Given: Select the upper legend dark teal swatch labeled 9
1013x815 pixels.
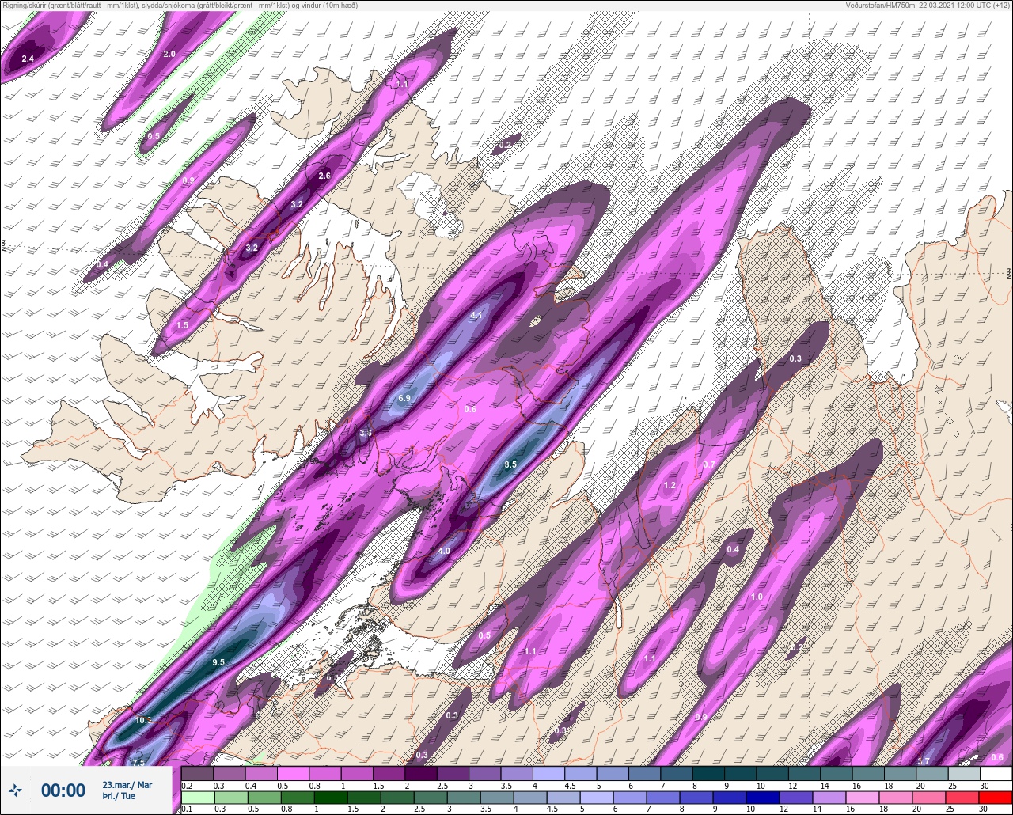Looking at the screenshot, I should pos(741,774).
